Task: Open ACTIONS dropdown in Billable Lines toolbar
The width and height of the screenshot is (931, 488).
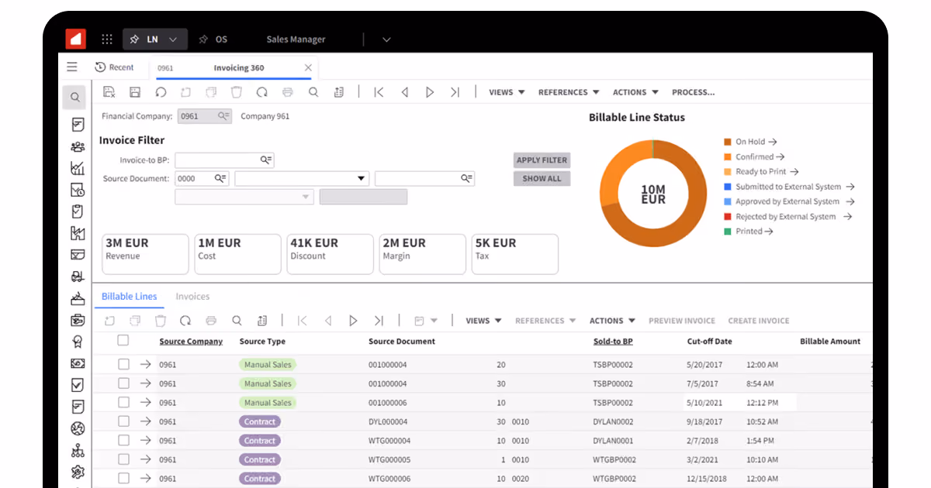Action: coord(612,321)
